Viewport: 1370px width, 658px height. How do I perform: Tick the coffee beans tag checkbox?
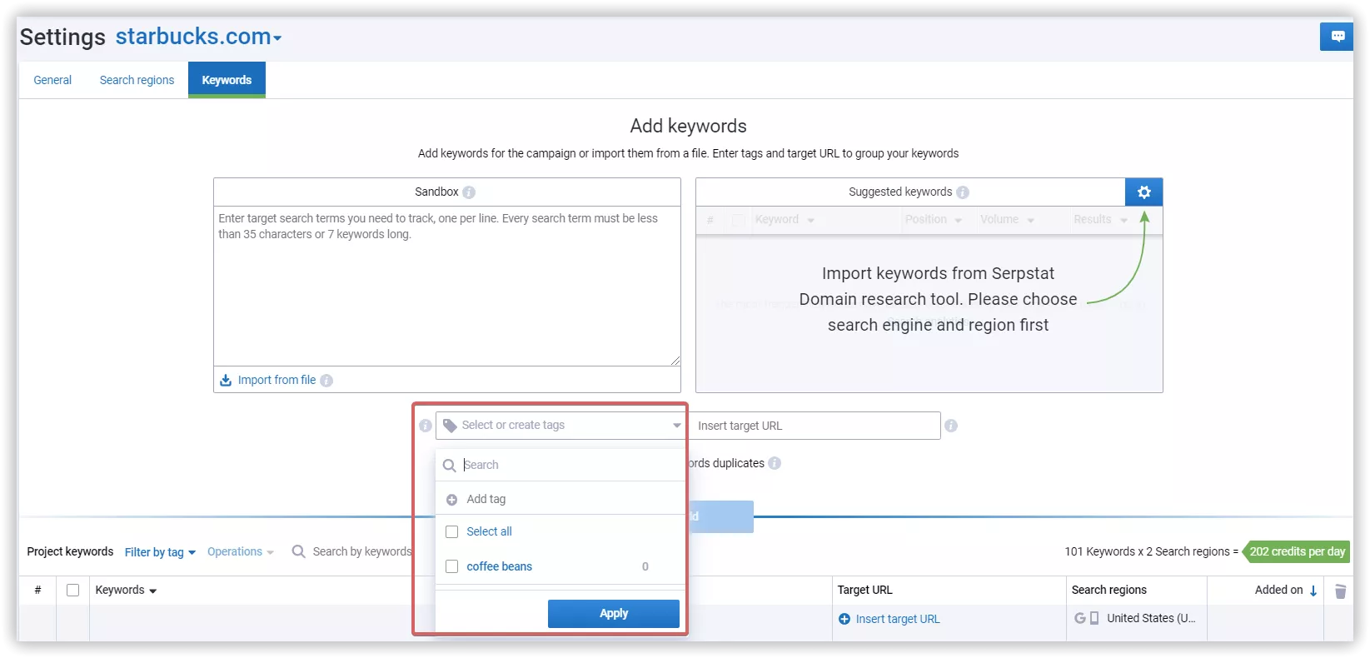452,566
